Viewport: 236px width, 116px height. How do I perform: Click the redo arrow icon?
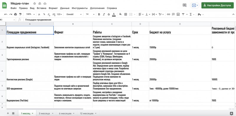[x=11, y=14]
